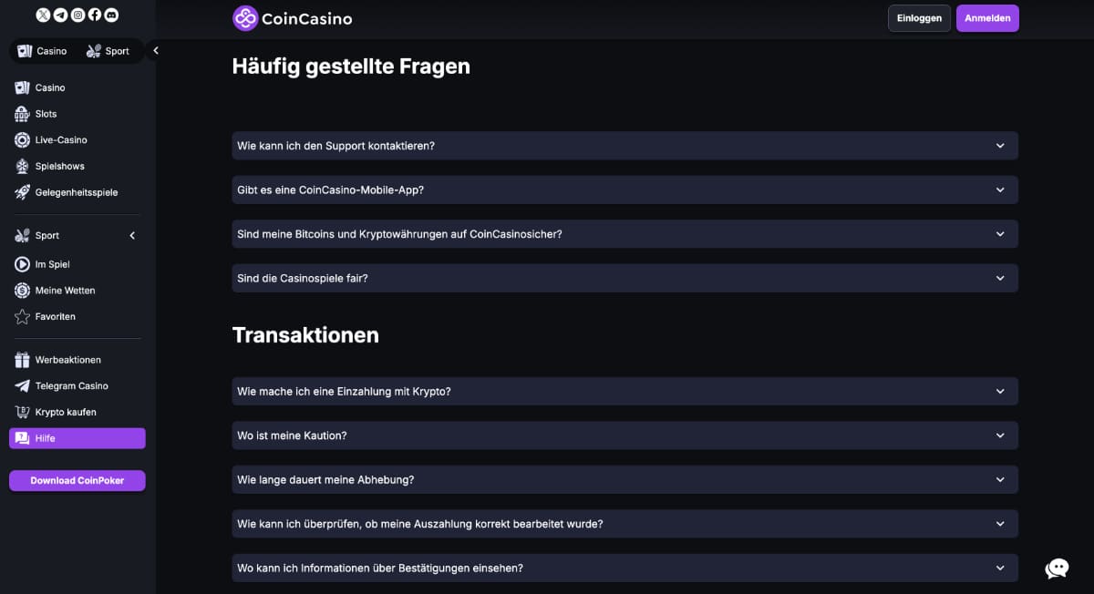Switch to the Sport tab at top

tap(108, 51)
